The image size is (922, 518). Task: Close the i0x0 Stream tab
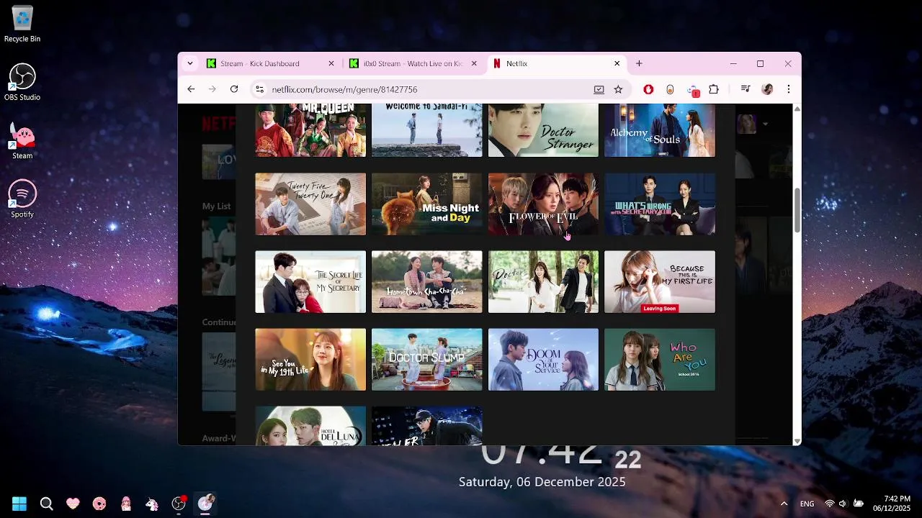pos(474,63)
